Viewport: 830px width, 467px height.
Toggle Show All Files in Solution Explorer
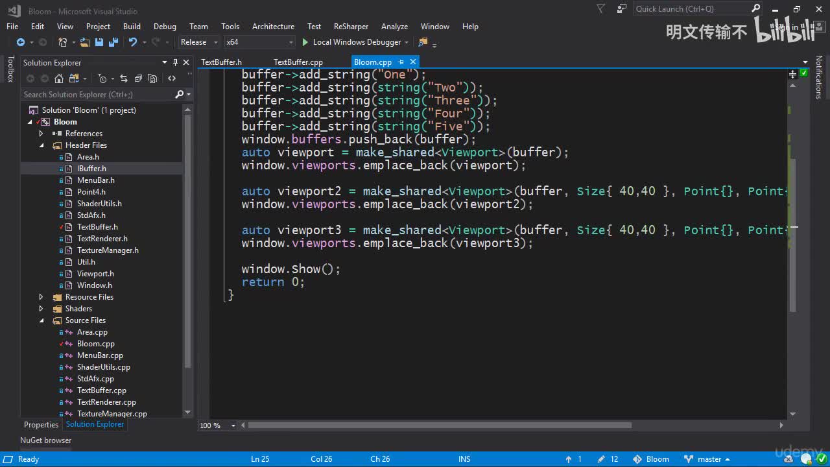point(152,78)
